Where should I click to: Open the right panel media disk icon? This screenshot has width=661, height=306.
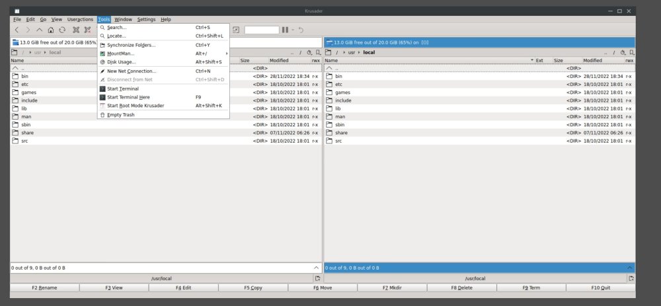coord(330,42)
